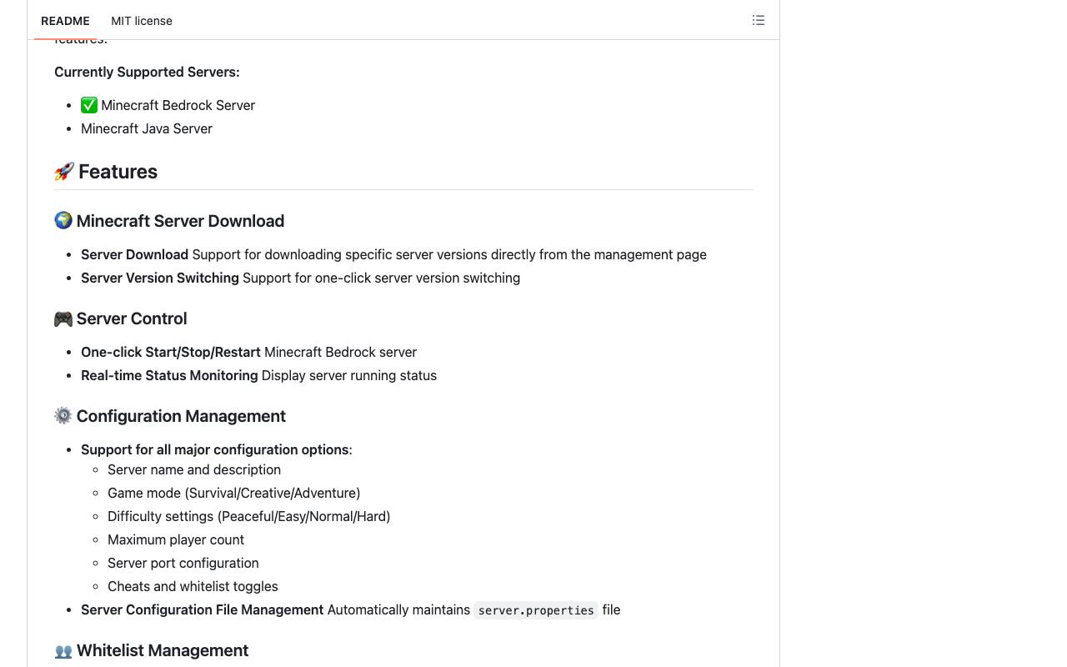Click the globe emoji beside Minecraft Server Download
1067x667 pixels.
tap(63, 221)
